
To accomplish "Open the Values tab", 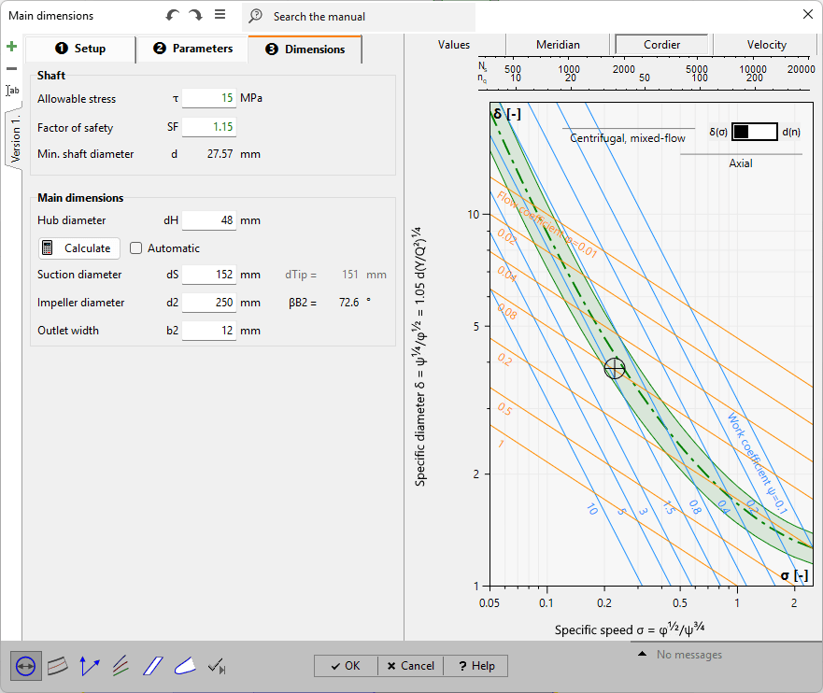I will click(x=453, y=45).
